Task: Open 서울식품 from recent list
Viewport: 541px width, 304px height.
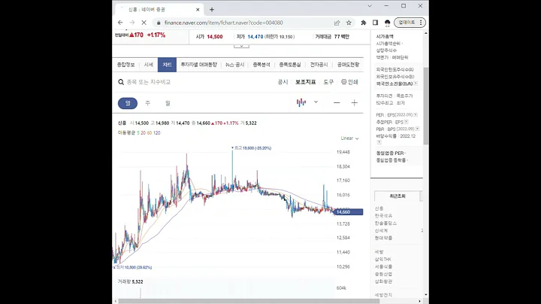Action: 383,266
